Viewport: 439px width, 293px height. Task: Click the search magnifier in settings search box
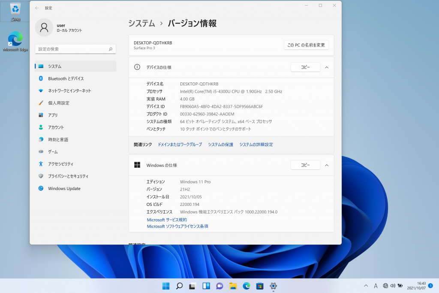(x=111, y=49)
